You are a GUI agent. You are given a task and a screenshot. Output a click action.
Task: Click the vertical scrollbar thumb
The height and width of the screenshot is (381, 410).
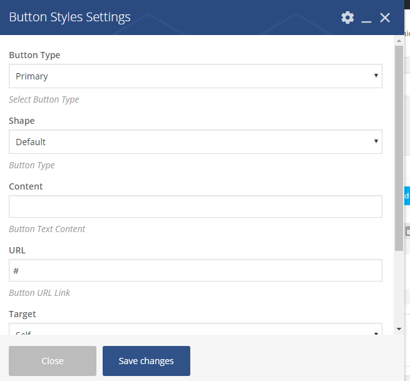point(399,147)
